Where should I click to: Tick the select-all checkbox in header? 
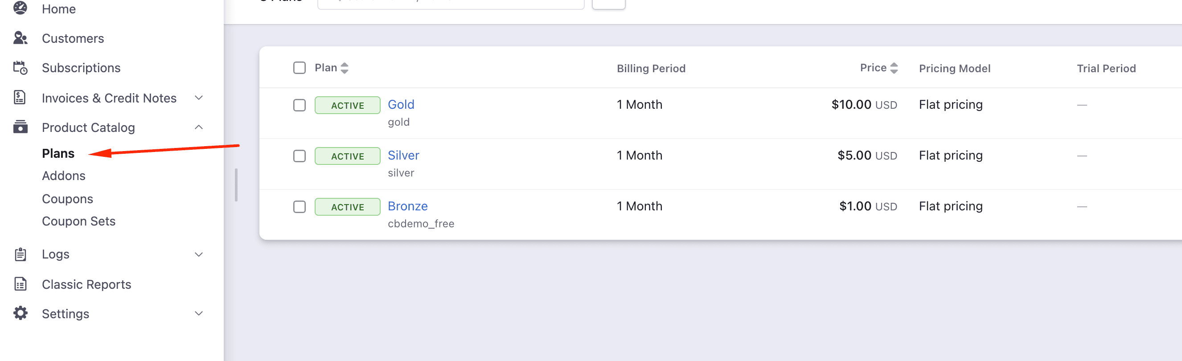tap(299, 68)
